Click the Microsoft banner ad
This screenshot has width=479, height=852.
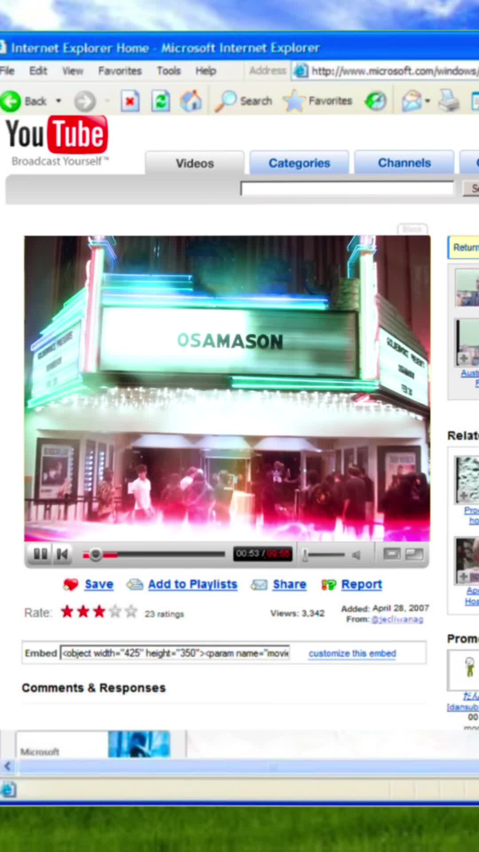93,744
